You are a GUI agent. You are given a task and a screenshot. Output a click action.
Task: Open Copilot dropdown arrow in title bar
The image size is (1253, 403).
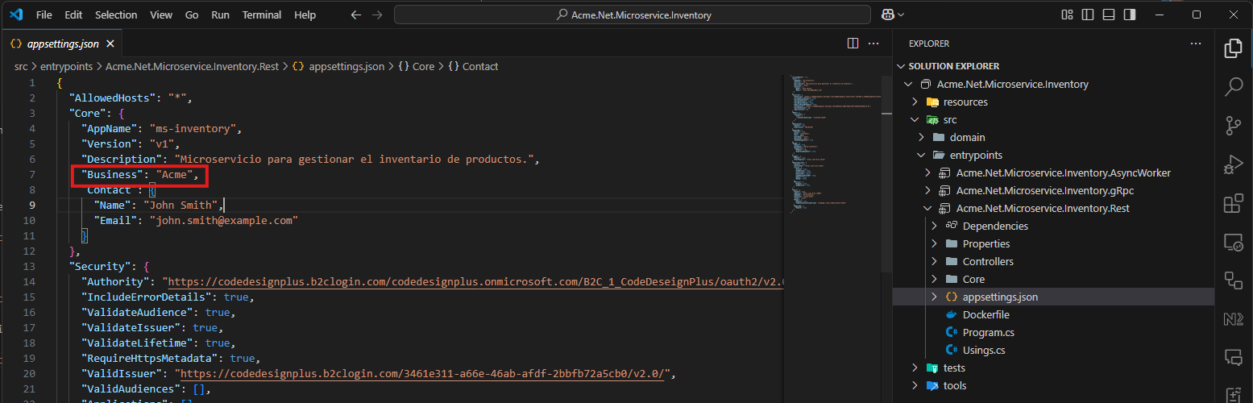(901, 15)
